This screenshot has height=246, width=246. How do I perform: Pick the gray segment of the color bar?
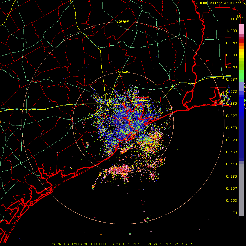pyautogui.click(x=241, y=190)
